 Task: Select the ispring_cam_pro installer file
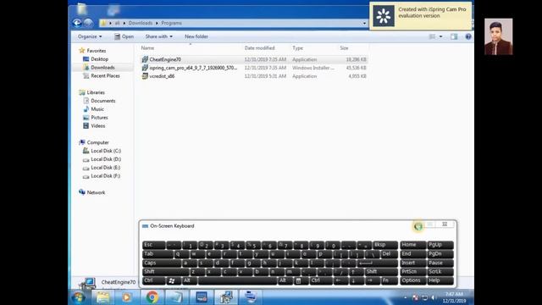point(193,68)
